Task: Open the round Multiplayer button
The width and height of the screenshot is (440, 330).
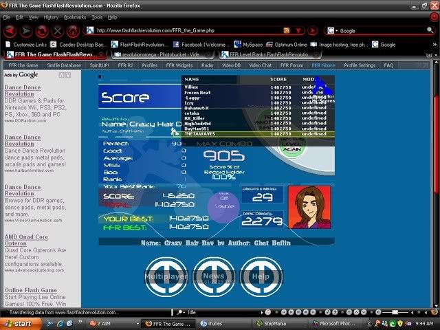Action: pyautogui.click(x=166, y=276)
